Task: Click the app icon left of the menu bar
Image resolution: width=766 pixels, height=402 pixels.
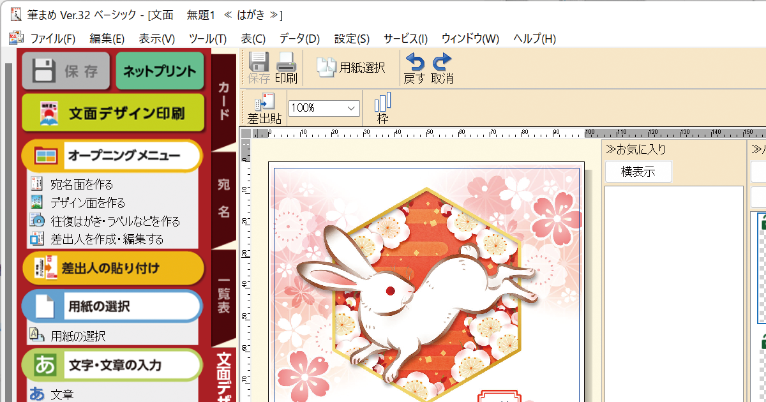Action: pyautogui.click(x=15, y=38)
